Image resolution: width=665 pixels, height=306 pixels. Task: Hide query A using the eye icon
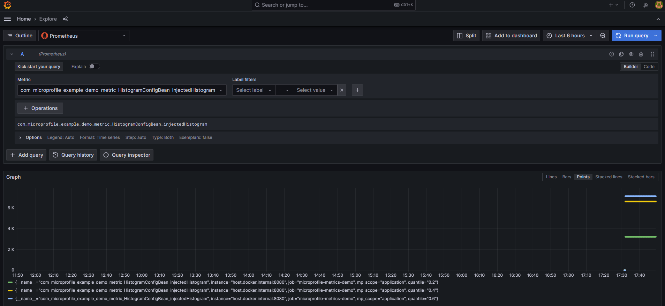pyautogui.click(x=631, y=54)
